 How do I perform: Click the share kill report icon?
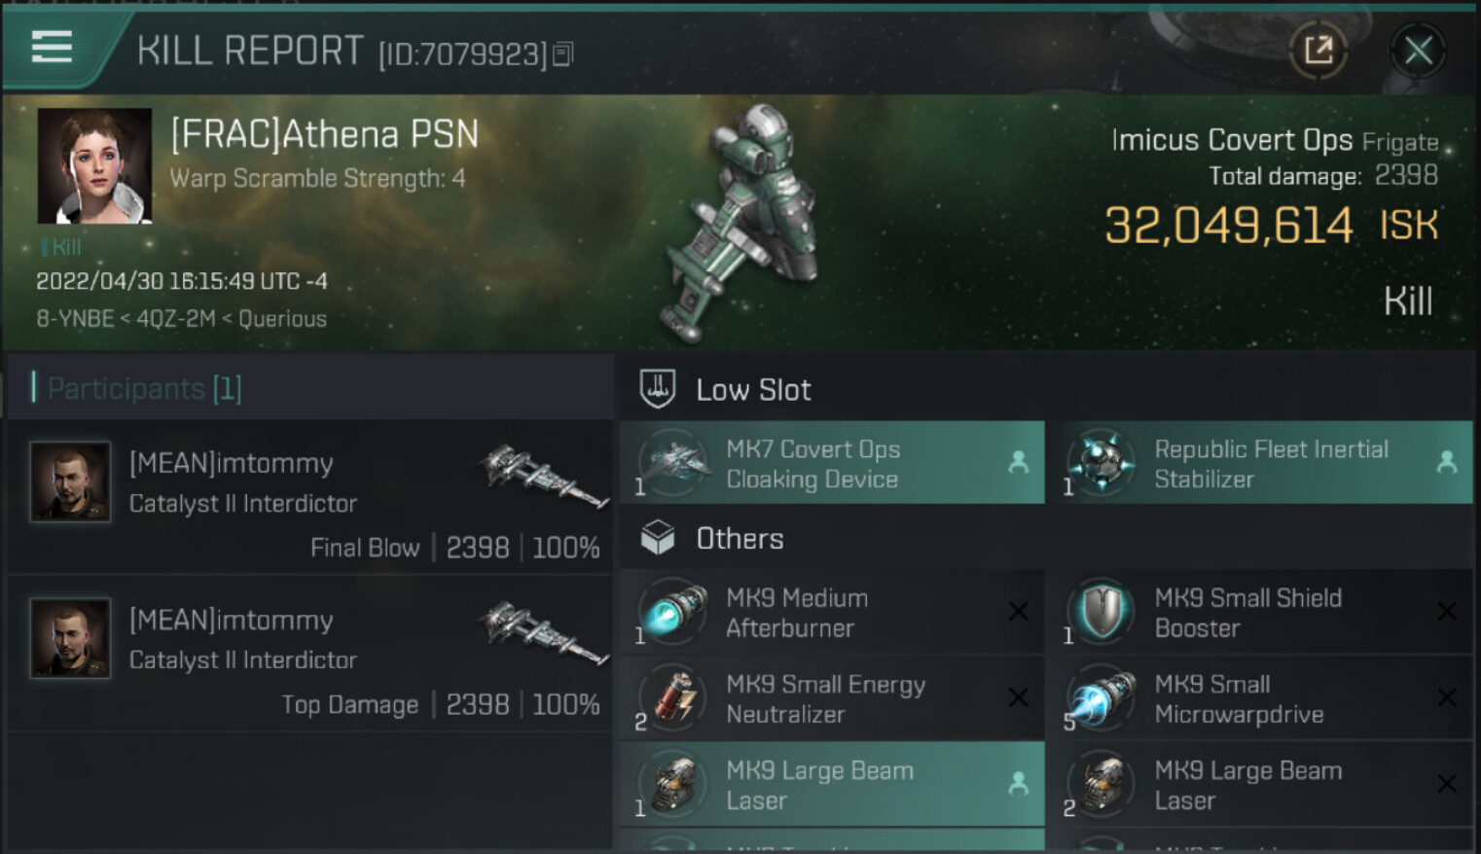pos(1318,50)
